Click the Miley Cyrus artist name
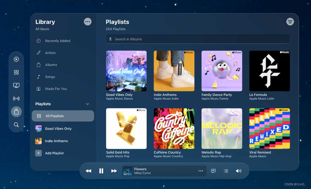 pyautogui.click(x=142, y=173)
